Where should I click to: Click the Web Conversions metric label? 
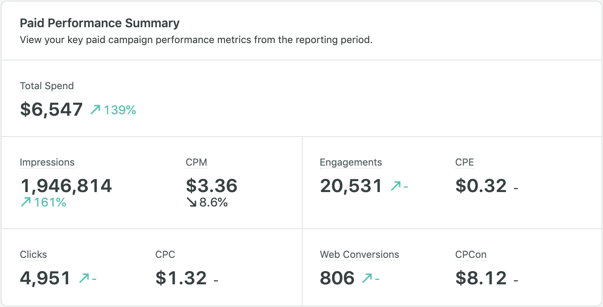pos(359,254)
